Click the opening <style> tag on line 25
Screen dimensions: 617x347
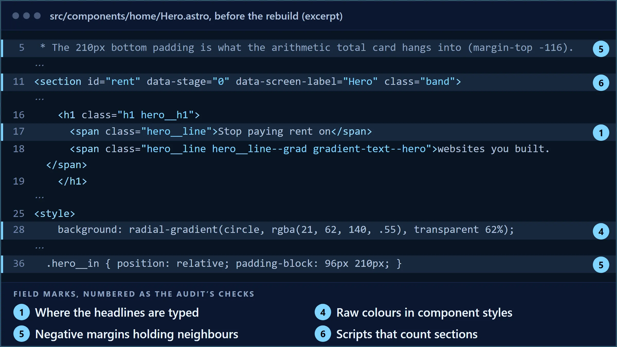coord(55,214)
